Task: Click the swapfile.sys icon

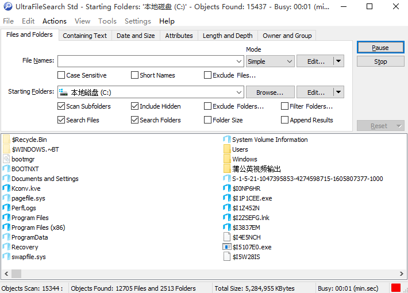Action: [x=6, y=257]
